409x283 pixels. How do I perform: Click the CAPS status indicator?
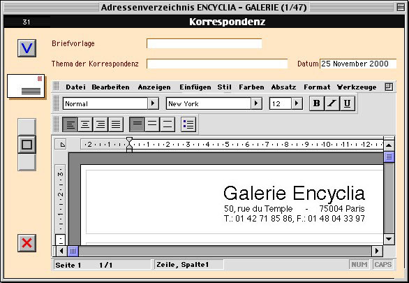click(383, 264)
